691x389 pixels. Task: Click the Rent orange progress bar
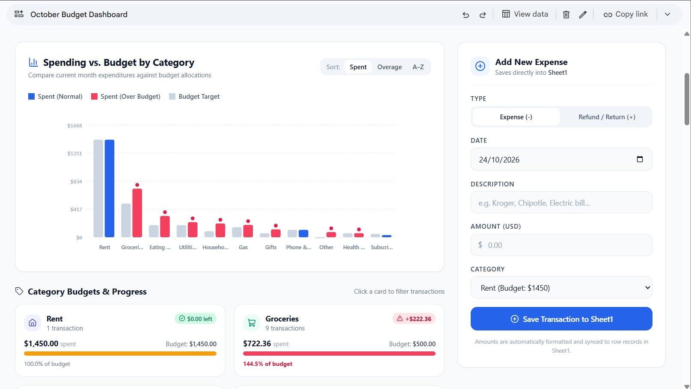point(120,354)
